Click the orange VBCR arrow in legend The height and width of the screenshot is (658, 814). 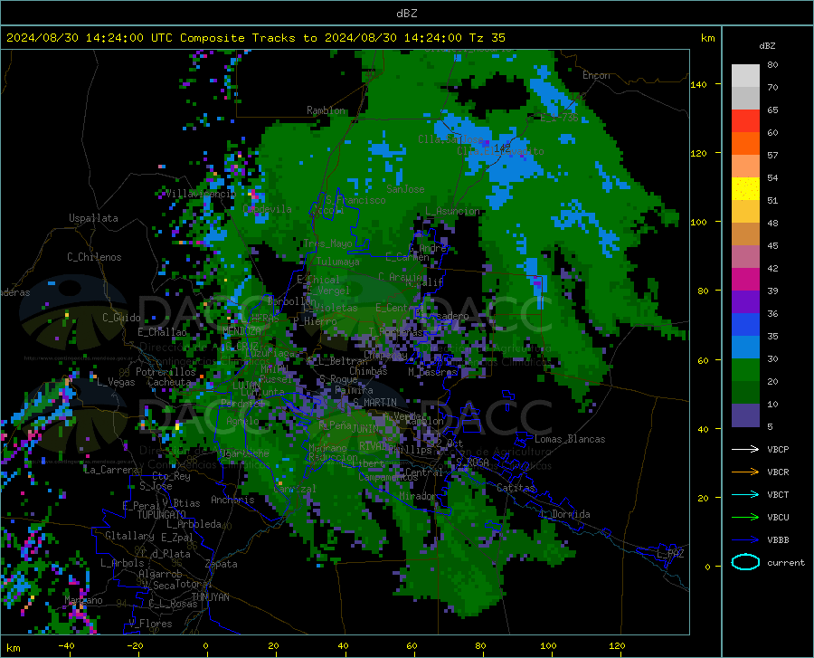click(745, 472)
